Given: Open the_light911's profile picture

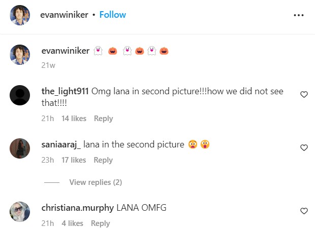Looking at the screenshot, I should click(x=20, y=95).
